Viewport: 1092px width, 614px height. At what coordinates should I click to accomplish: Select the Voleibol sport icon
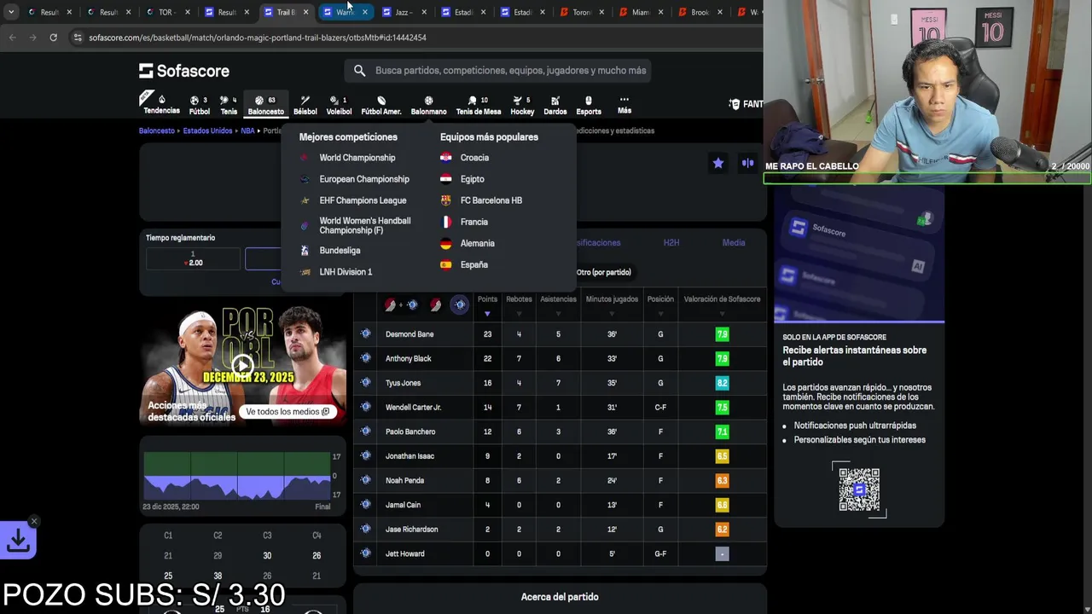(x=339, y=105)
